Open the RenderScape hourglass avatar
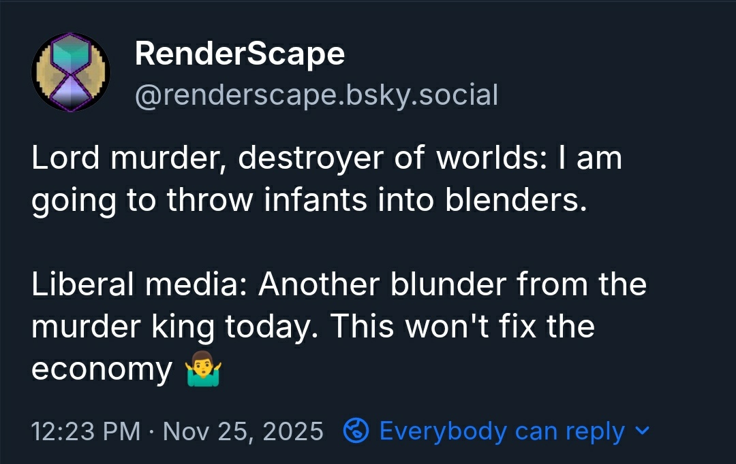Screen dimensions: 736x464 pos(71,71)
